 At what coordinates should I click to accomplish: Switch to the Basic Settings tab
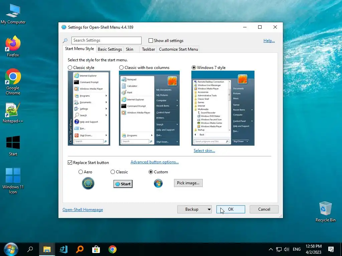[110, 49]
